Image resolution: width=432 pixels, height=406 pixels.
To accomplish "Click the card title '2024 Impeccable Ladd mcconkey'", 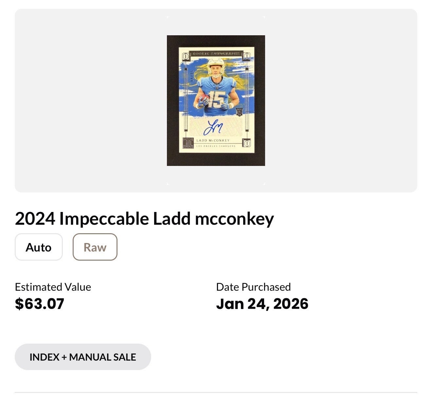I will (x=144, y=219).
